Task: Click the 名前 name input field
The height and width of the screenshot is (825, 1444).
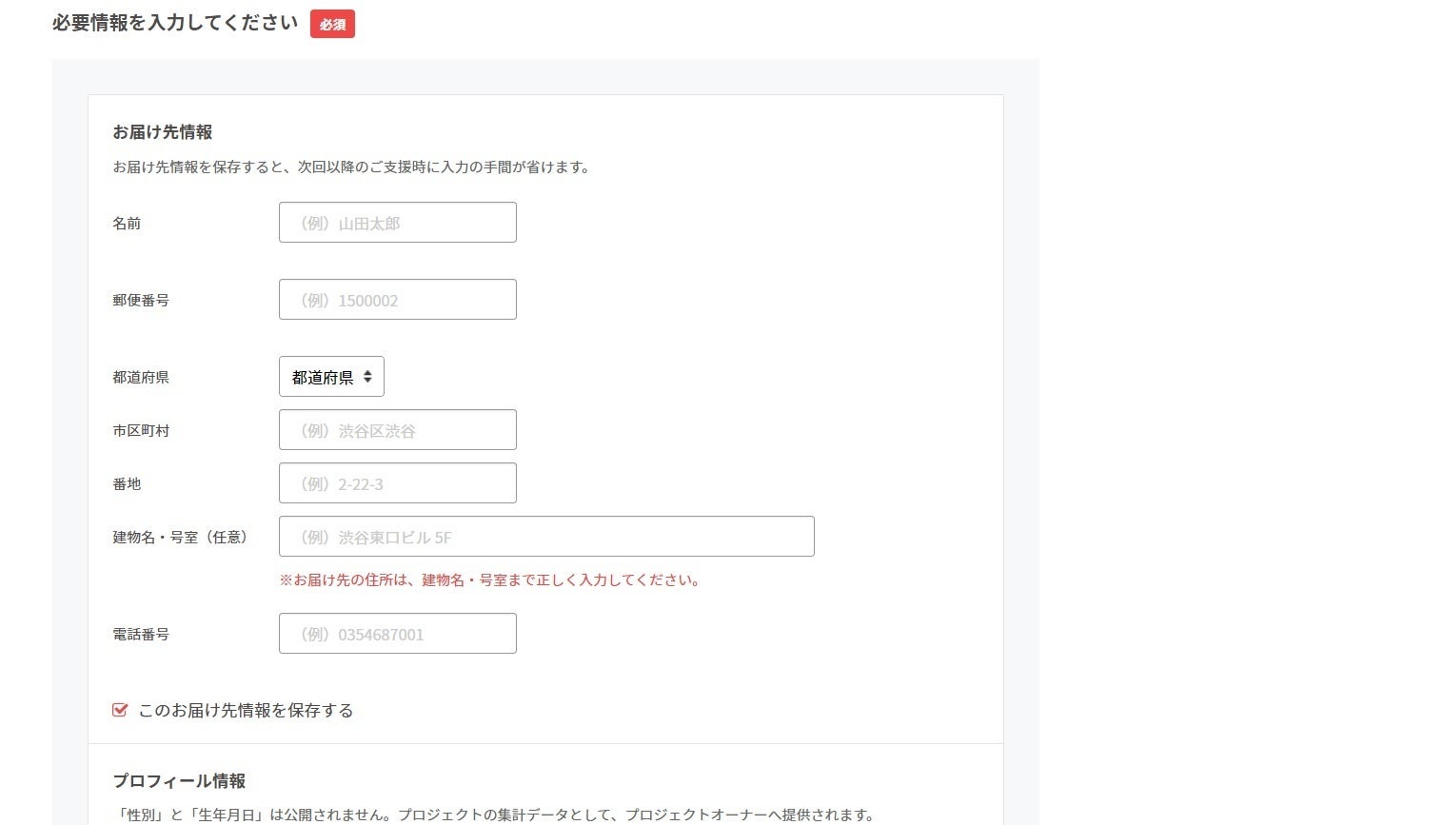Action: [397, 223]
